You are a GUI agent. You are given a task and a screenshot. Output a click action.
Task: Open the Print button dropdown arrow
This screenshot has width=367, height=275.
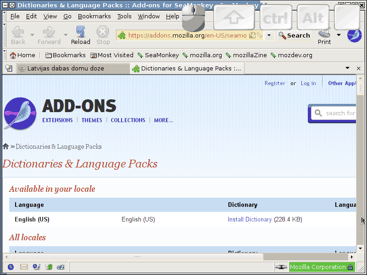pos(339,35)
